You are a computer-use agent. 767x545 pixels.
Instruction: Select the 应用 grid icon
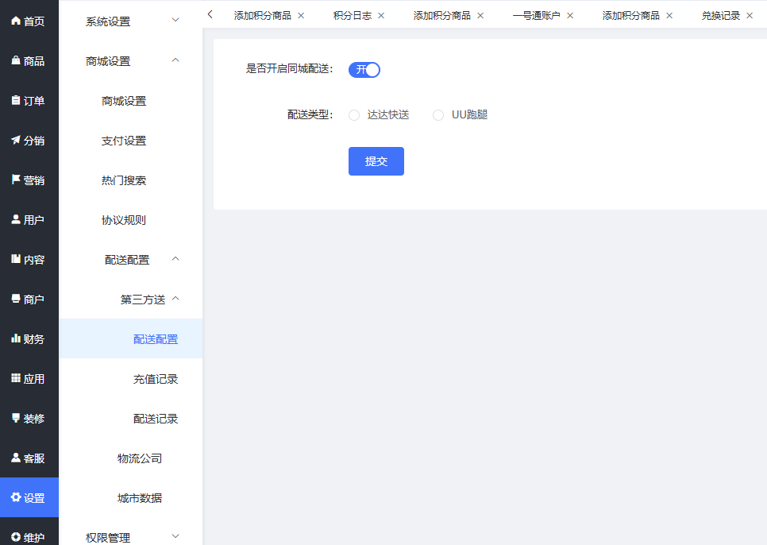16,378
